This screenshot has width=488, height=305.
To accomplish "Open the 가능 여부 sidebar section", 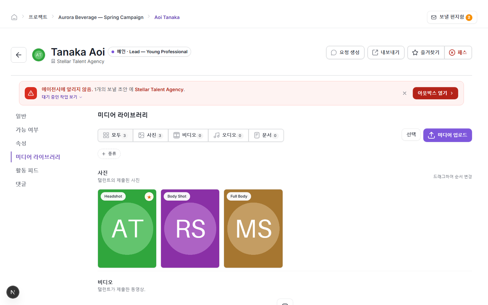I will (x=27, y=130).
